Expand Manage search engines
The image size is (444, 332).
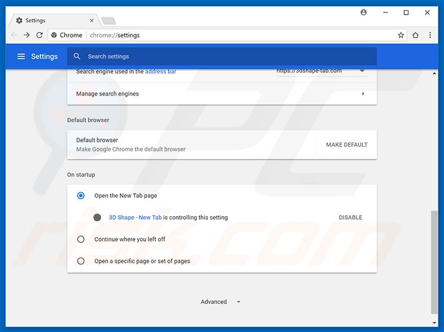pos(221,94)
